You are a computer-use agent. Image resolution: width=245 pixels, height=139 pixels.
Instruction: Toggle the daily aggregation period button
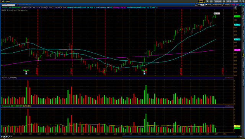pos(203,5)
